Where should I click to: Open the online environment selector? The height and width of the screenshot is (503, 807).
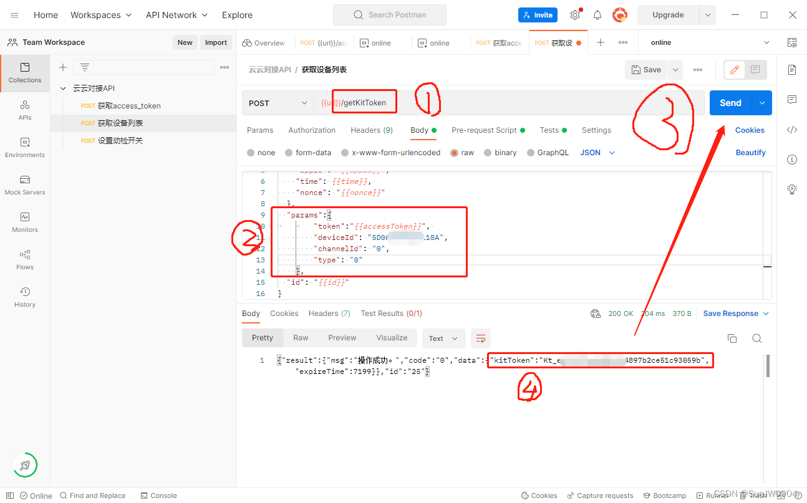click(x=710, y=42)
